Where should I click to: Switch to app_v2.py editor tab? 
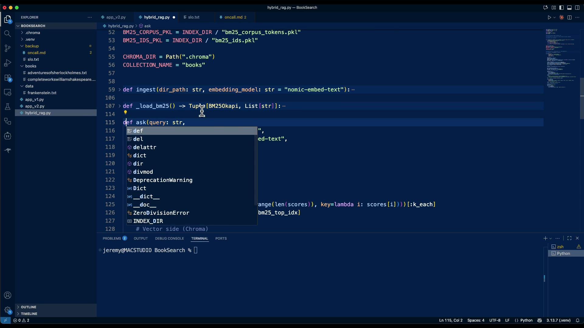(116, 17)
